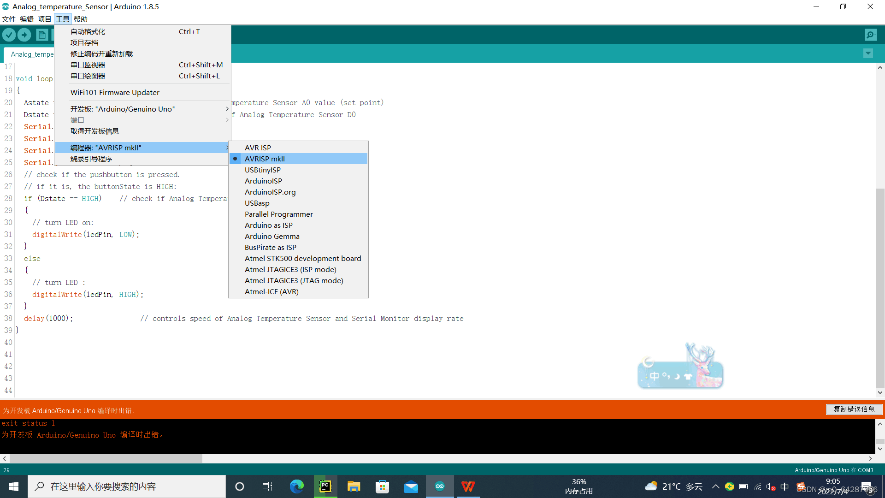
Task: Click 串口监视器 in the tools menu
Action: 88,65
